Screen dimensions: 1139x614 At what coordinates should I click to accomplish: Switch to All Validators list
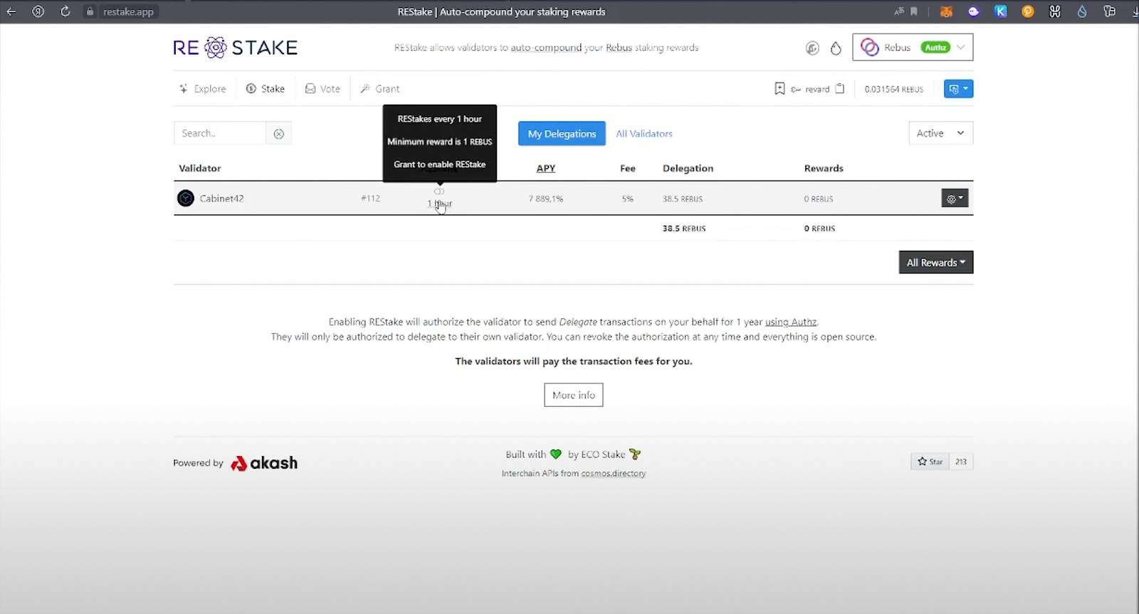(644, 134)
